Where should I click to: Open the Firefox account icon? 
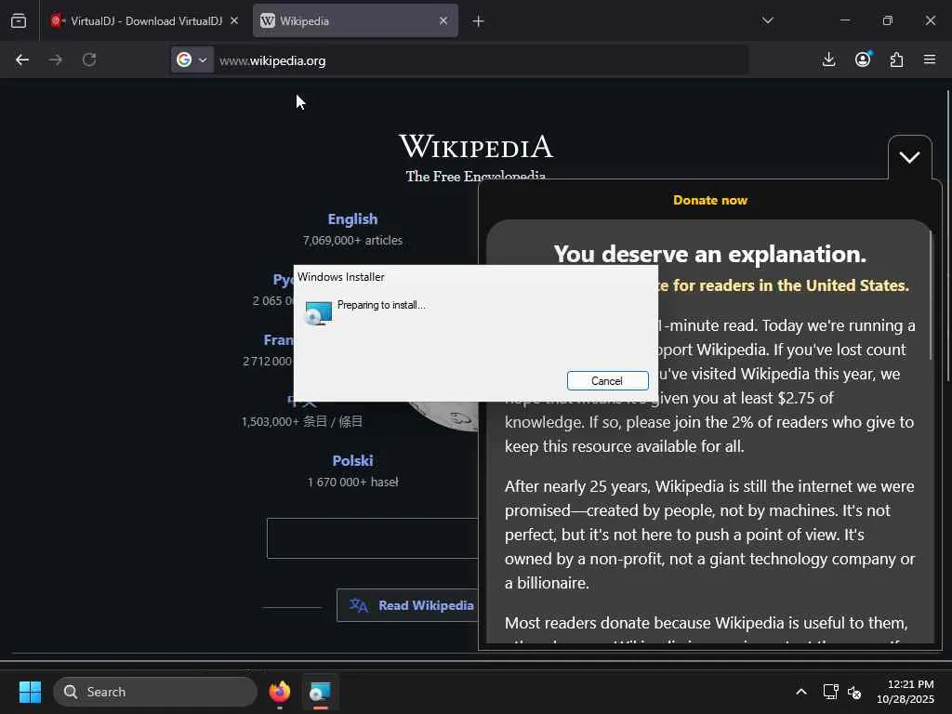tap(863, 59)
